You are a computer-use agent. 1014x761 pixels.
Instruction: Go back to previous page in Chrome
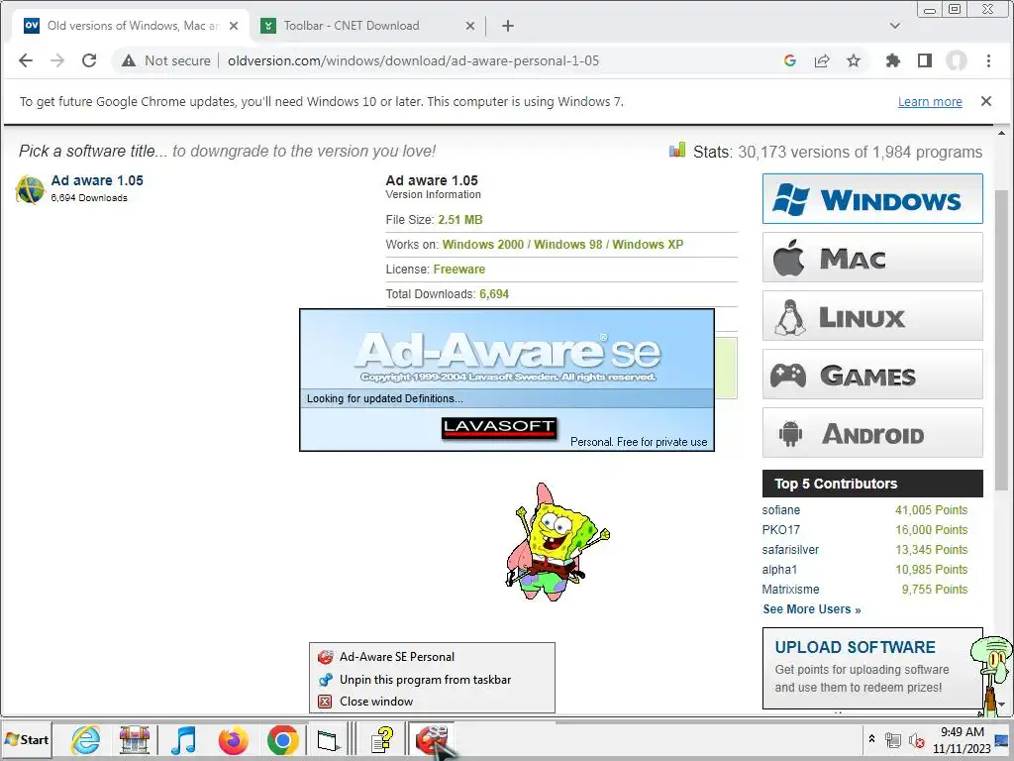[x=25, y=60]
